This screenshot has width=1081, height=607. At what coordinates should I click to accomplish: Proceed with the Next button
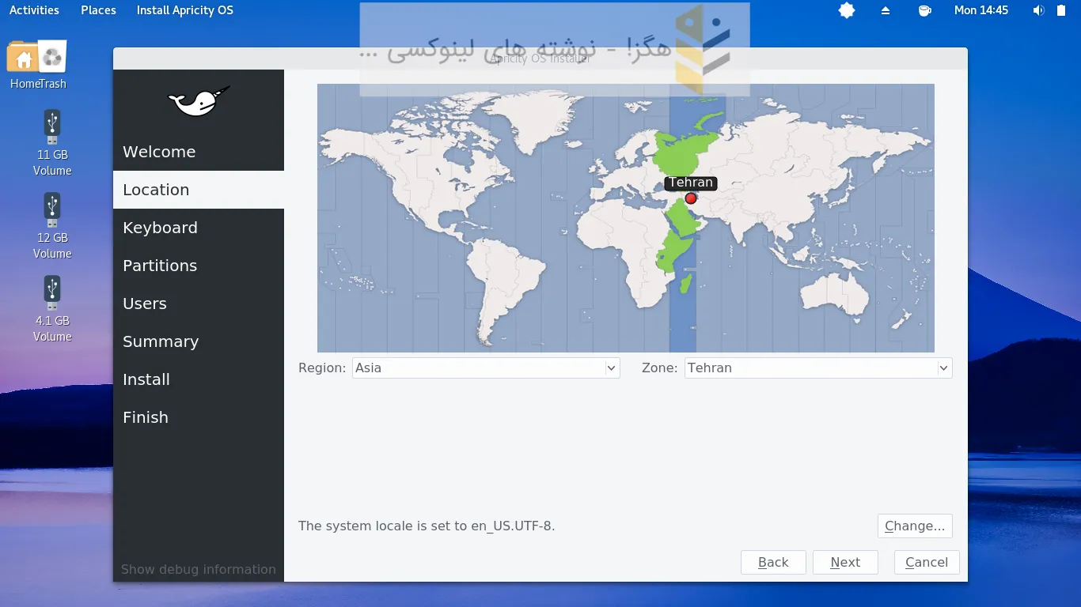(845, 562)
